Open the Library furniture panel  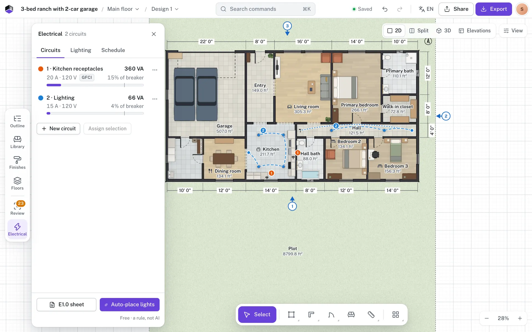pyautogui.click(x=17, y=142)
